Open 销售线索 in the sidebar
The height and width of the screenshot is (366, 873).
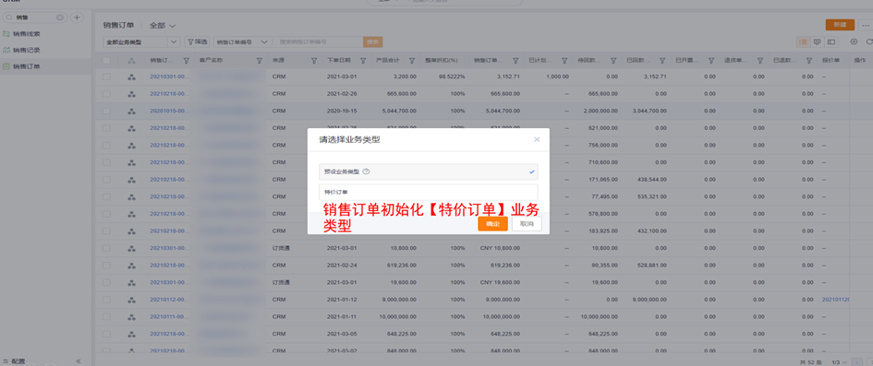point(45,34)
